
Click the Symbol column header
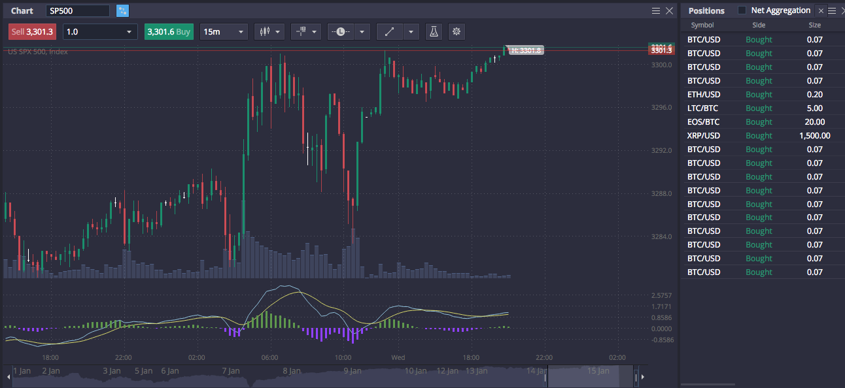(702, 25)
